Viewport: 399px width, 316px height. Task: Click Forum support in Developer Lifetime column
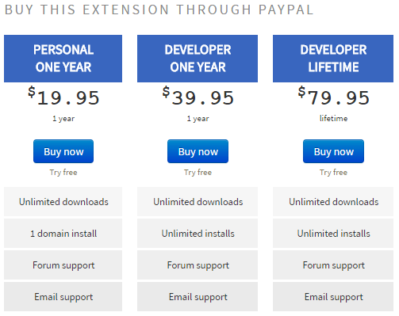pos(333,265)
